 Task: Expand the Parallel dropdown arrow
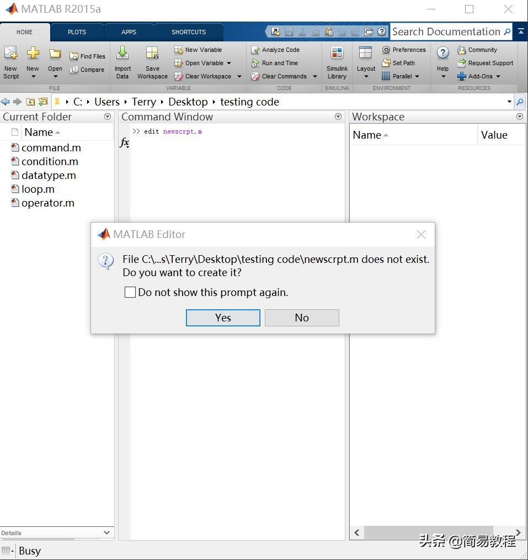(x=417, y=76)
